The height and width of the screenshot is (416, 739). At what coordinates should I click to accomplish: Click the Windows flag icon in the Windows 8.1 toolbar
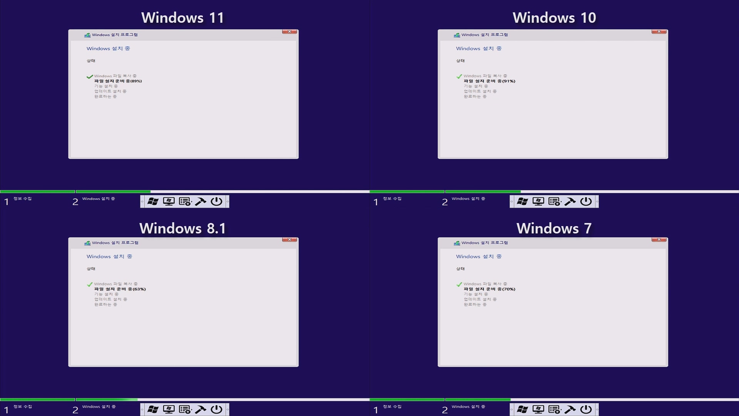(x=153, y=409)
